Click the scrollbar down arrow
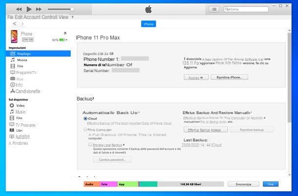 pos(289,175)
